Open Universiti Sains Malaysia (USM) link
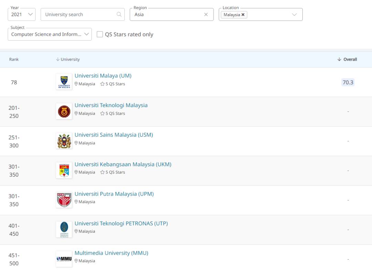 point(114,135)
